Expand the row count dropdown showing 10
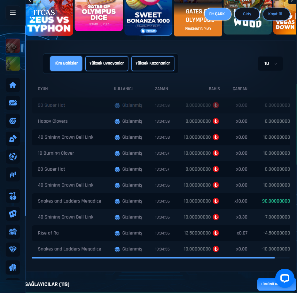Screen dimensions: 297x293 point(270,64)
